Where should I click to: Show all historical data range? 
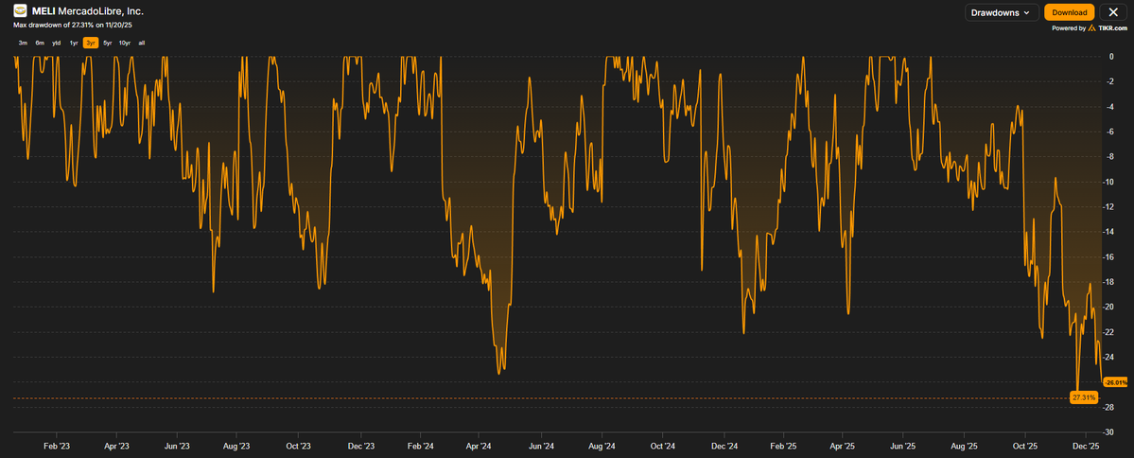point(142,43)
